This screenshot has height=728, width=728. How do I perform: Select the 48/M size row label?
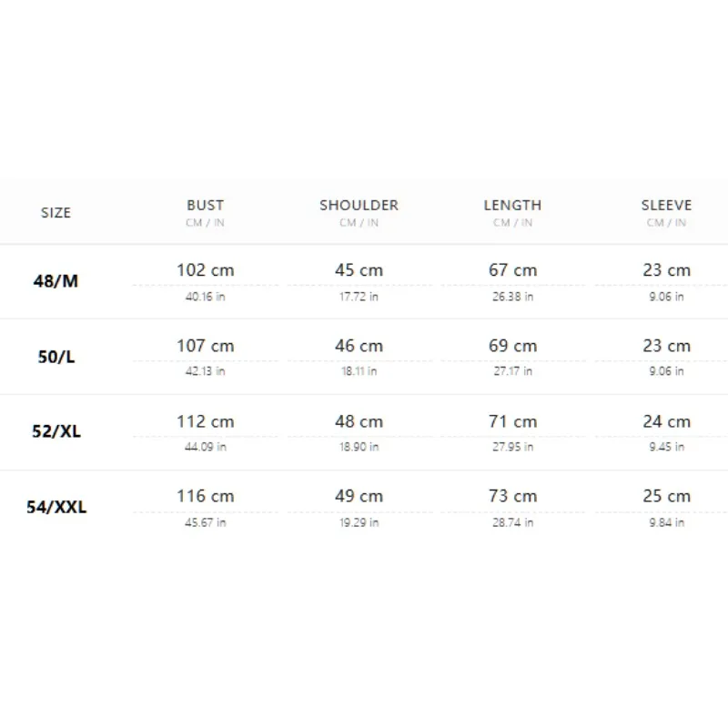tap(56, 281)
